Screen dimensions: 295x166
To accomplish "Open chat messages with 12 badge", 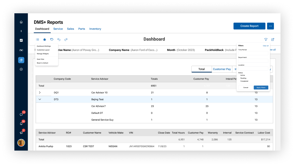I will pyautogui.click(x=21, y=114).
